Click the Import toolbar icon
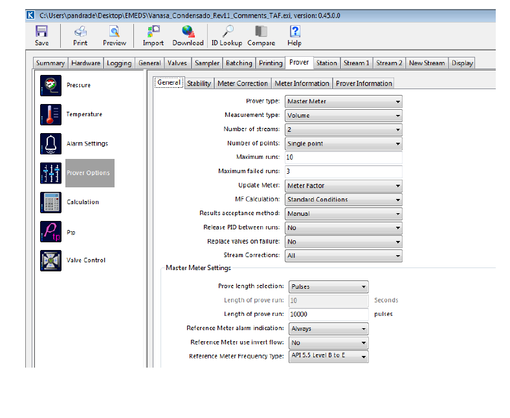 153,32
